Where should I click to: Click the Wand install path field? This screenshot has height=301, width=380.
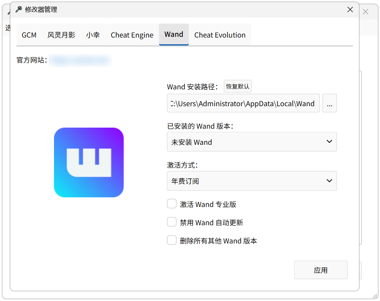pos(243,103)
